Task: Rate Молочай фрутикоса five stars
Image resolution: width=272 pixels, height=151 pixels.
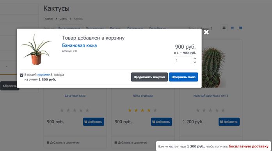Action: coord(223,110)
